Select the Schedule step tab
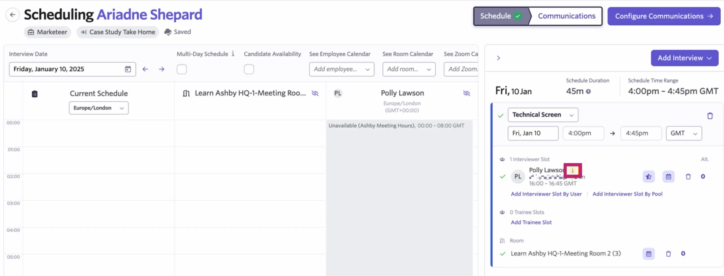Screen dimensions: 724x276 [x=501, y=16]
